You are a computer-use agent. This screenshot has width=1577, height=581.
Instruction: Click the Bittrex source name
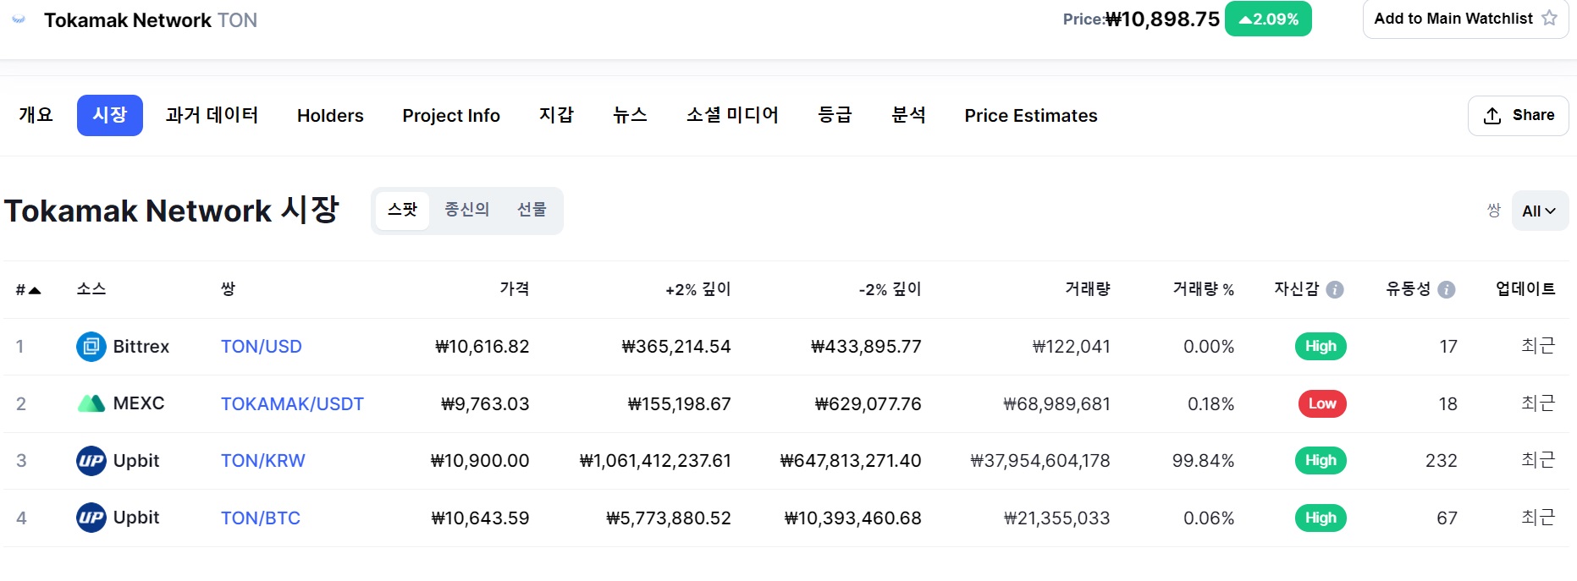[x=141, y=347]
